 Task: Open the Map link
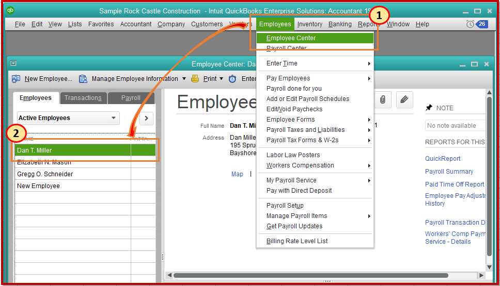point(237,174)
